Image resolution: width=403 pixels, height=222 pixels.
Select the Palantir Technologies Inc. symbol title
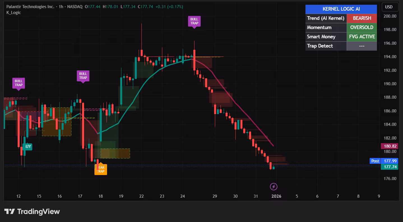pos(30,6)
